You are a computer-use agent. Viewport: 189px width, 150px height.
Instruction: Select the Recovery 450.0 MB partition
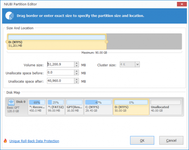point(37,107)
